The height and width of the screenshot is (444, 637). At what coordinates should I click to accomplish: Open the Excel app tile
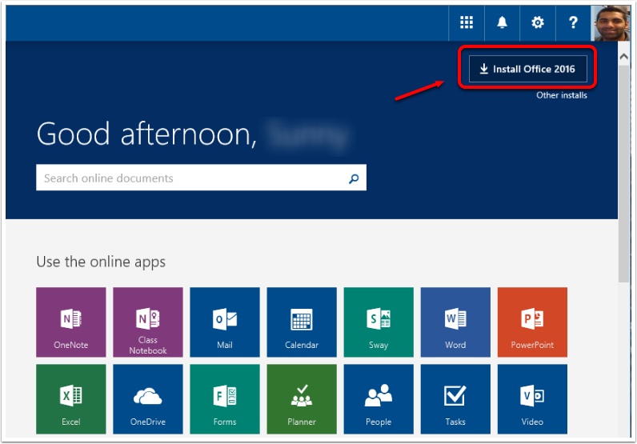71,399
